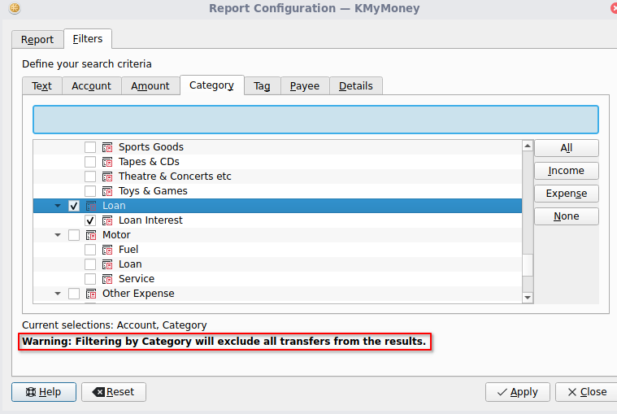Collapse the highlighted Loan category tree
617x414 pixels.
click(x=58, y=206)
